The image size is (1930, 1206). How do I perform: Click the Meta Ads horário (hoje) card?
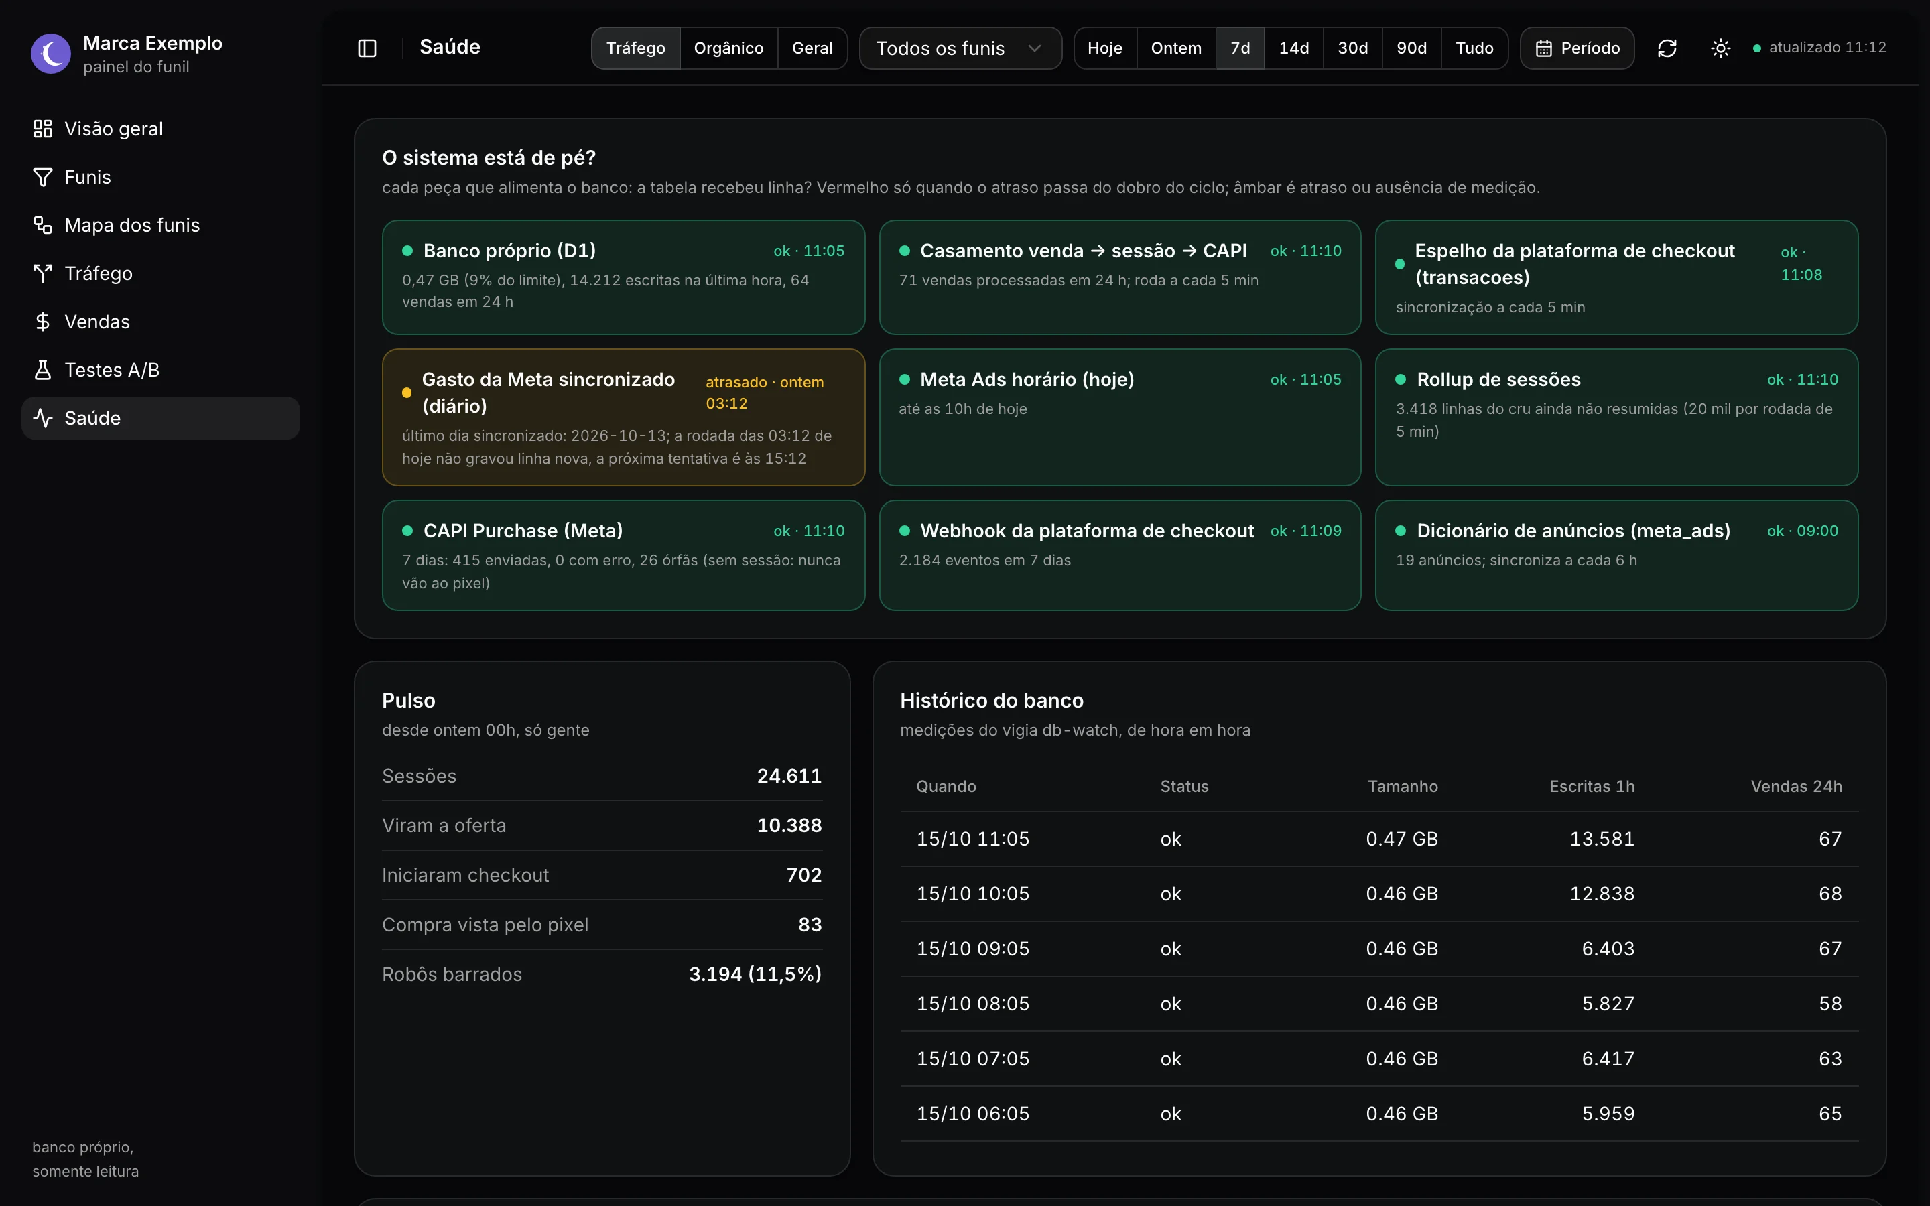tap(1120, 417)
